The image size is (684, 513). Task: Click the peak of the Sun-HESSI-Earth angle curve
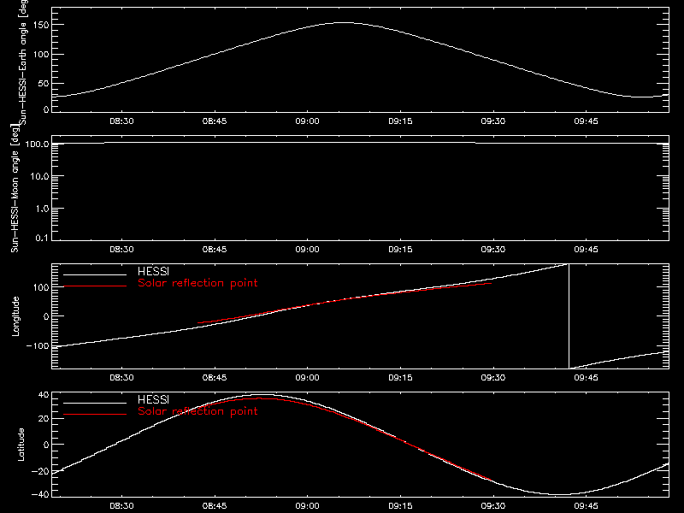pyautogui.click(x=344, y=23)
